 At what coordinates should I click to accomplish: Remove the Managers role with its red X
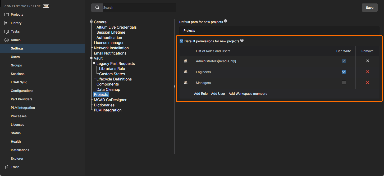pyautogui.click(x=368, y=82)
